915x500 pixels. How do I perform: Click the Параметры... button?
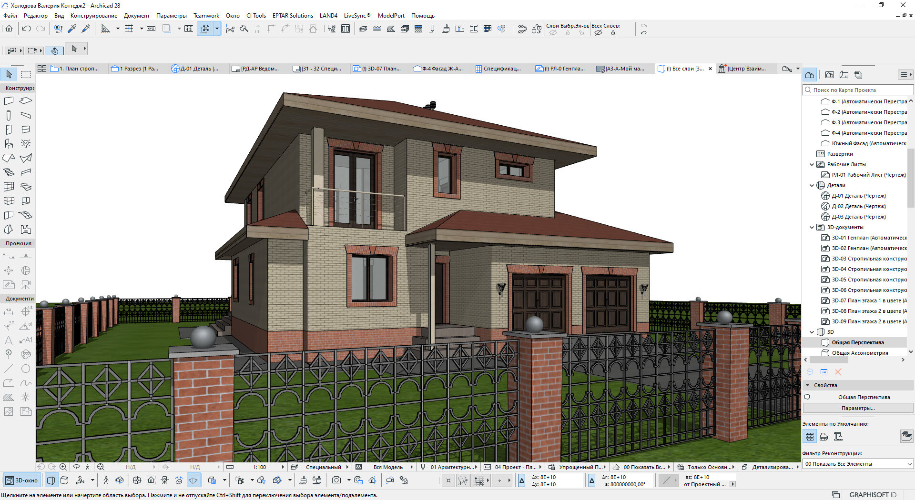coord(858,408)
